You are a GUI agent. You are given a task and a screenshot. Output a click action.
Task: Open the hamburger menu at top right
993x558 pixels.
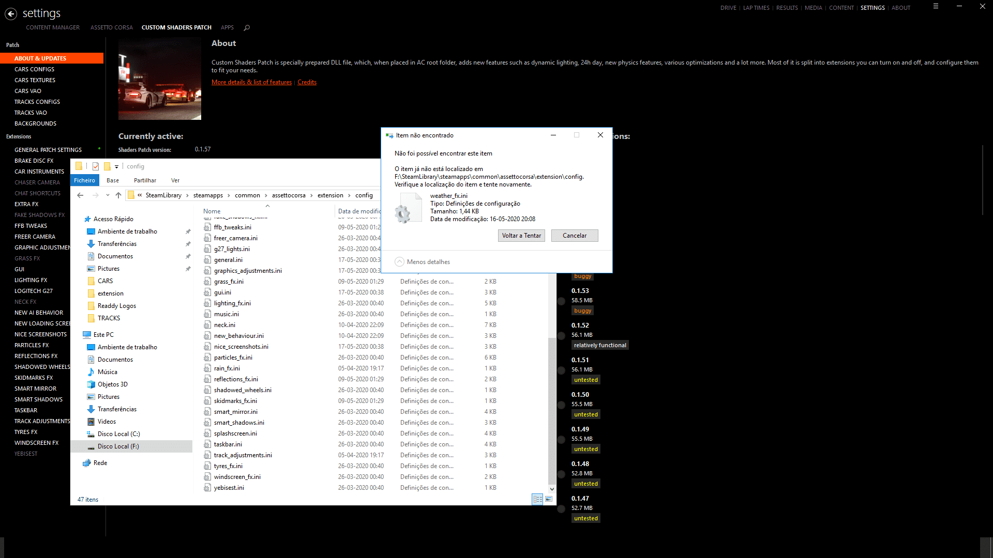(936, 7)
